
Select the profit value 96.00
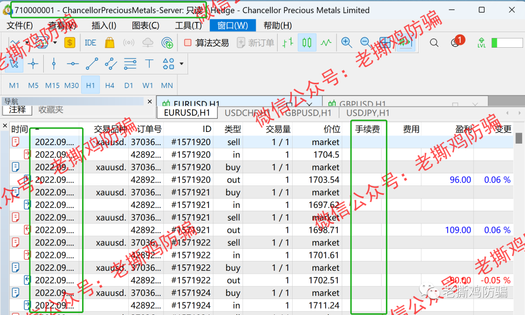(460, 180)
